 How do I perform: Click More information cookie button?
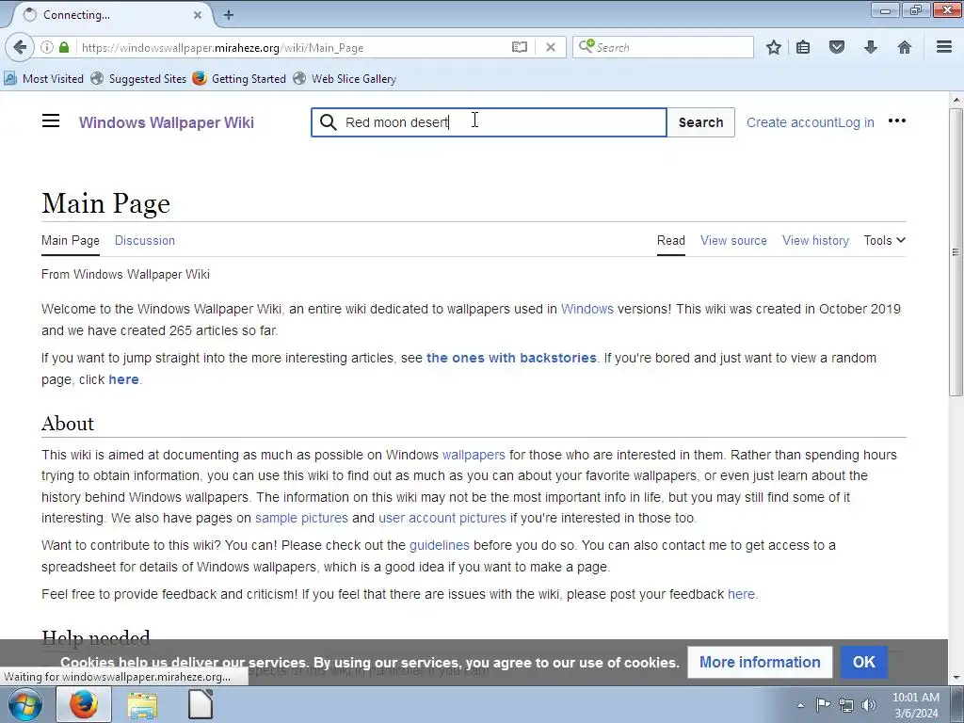[760, 662]
